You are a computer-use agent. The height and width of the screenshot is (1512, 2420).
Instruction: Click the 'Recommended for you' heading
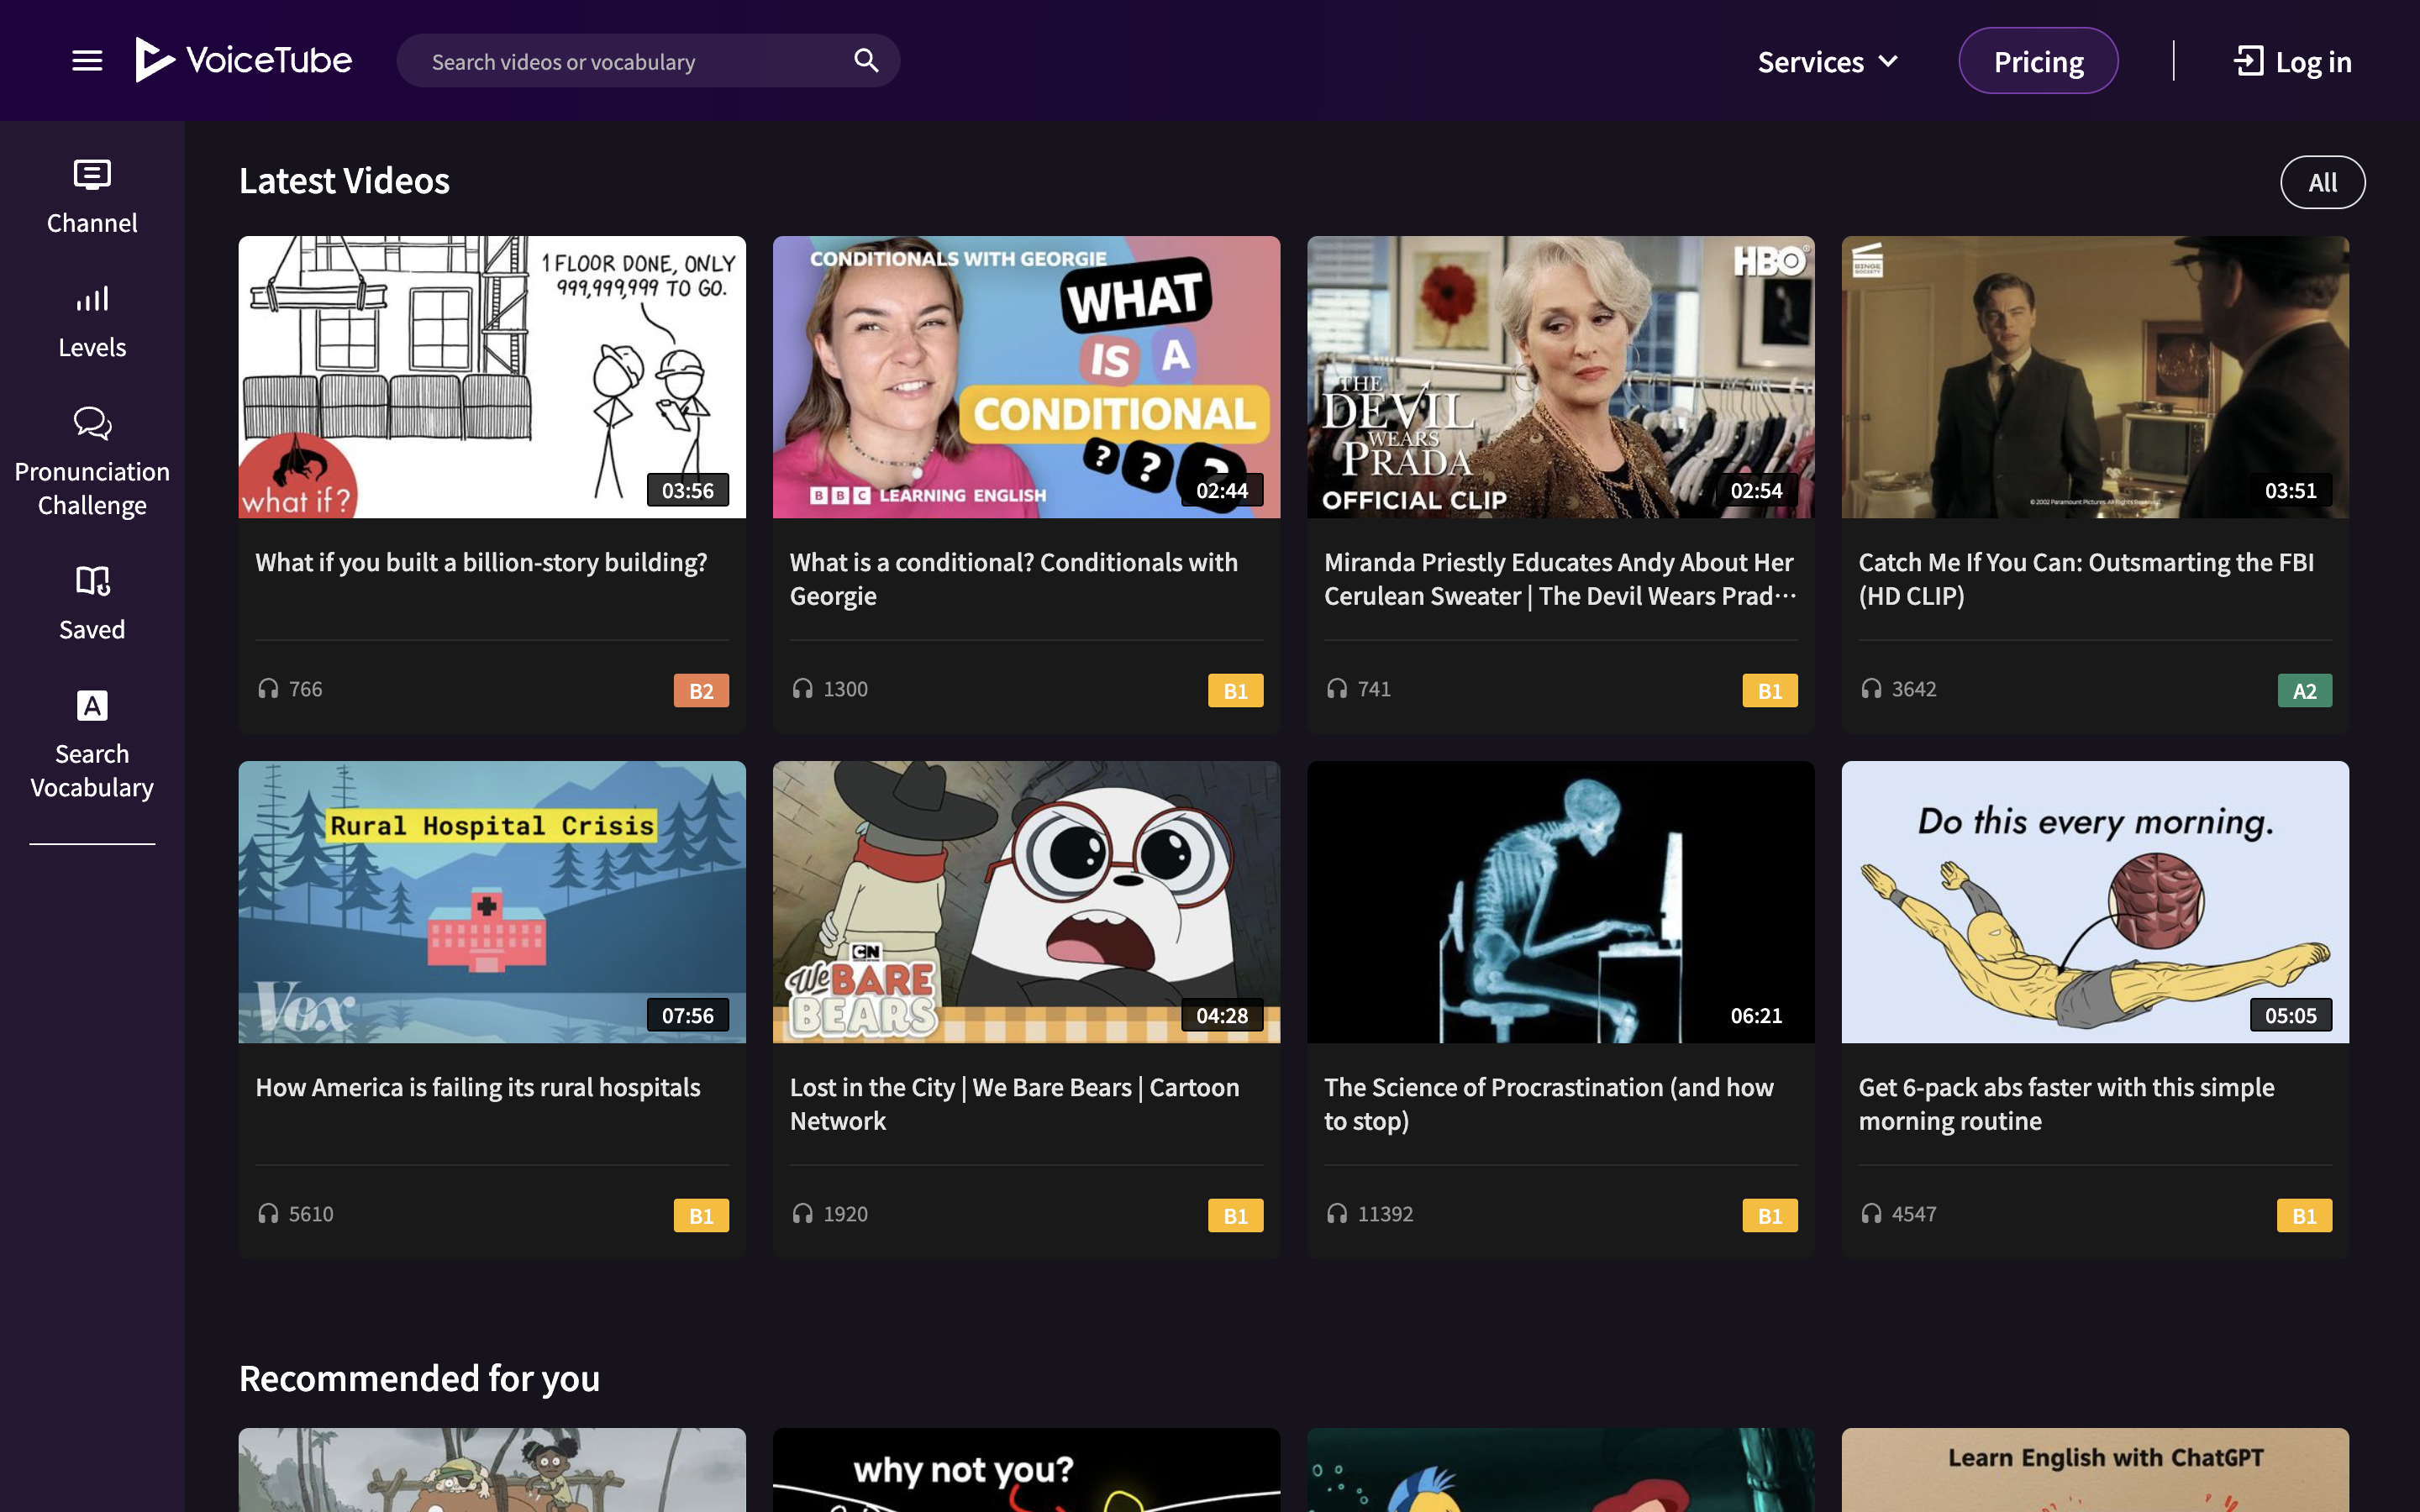419,1379
